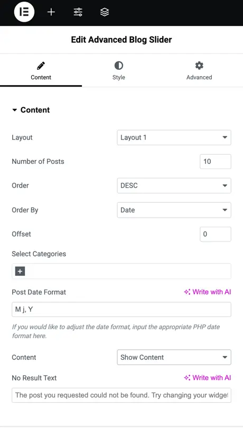
Task: Open Site Settings sliders icon
Action: pyautogui.click(x=78, y=12)
